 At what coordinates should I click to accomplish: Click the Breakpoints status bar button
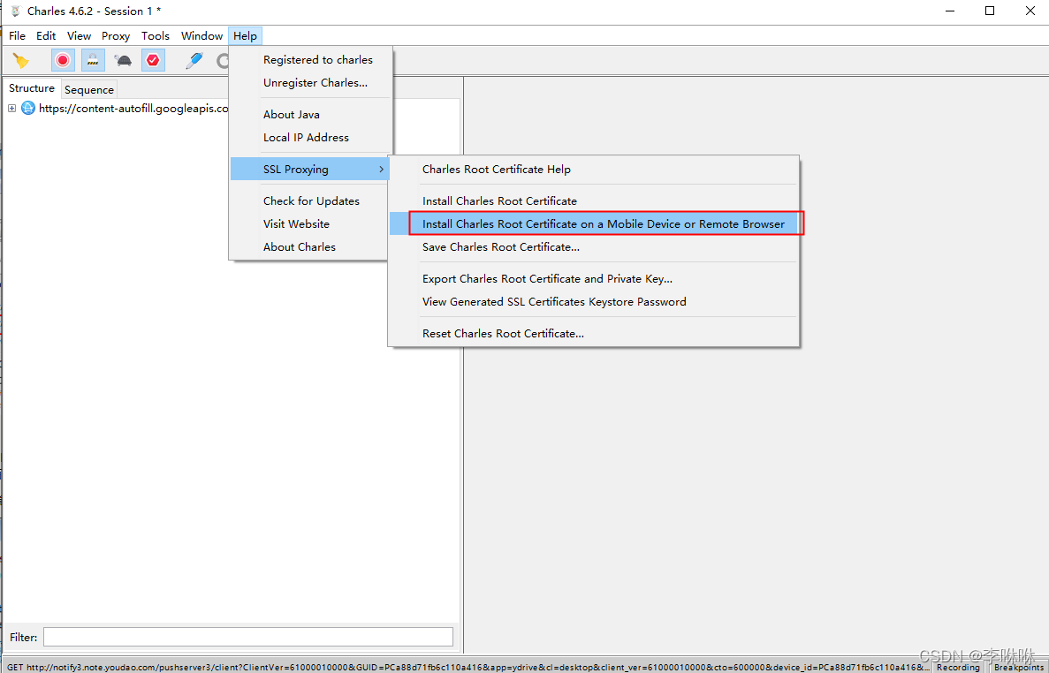pos(1017,667)
